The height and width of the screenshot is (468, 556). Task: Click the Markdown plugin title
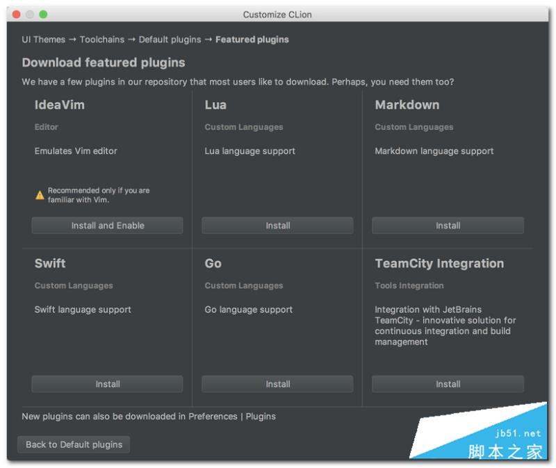pyautogui.click(x=407, y=105)
